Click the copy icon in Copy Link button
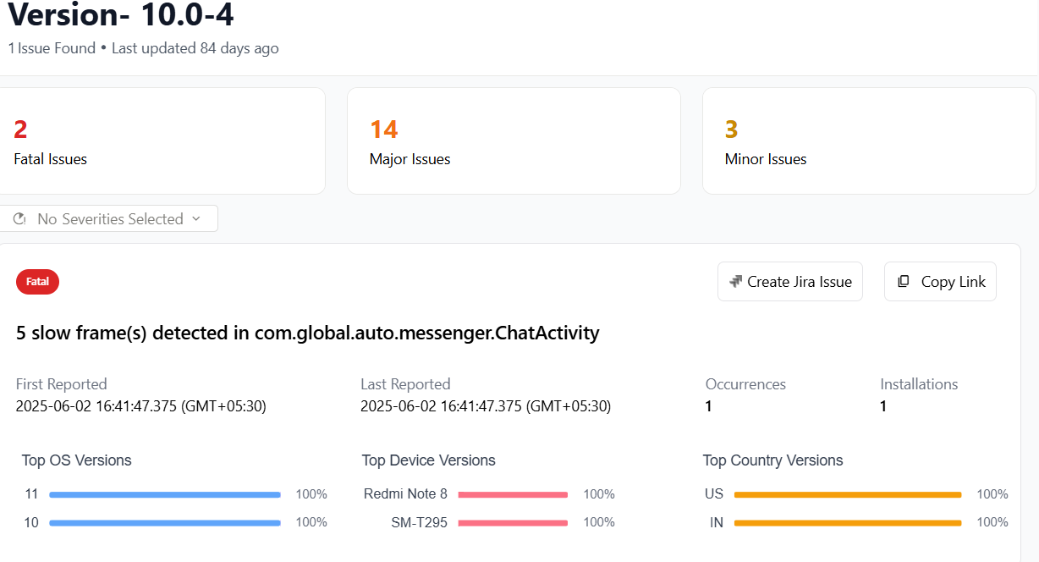1039x562 pixels. 904,281
